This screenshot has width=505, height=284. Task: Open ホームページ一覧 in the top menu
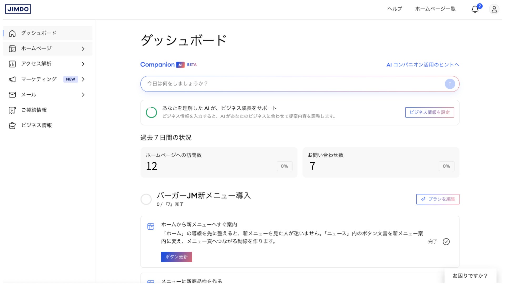click(x=435, y=9)
